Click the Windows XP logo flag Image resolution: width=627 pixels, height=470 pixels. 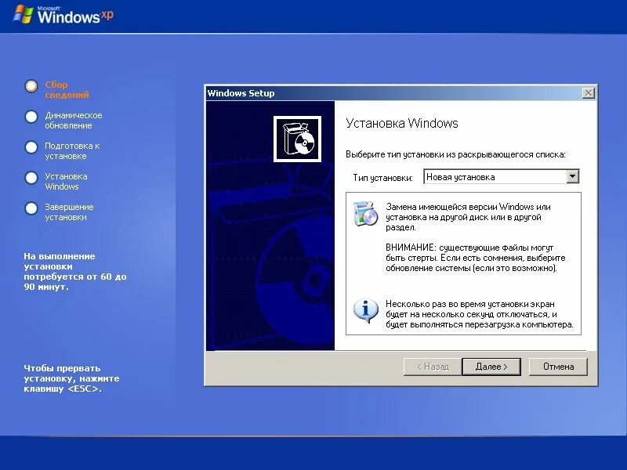coord(23,14)
